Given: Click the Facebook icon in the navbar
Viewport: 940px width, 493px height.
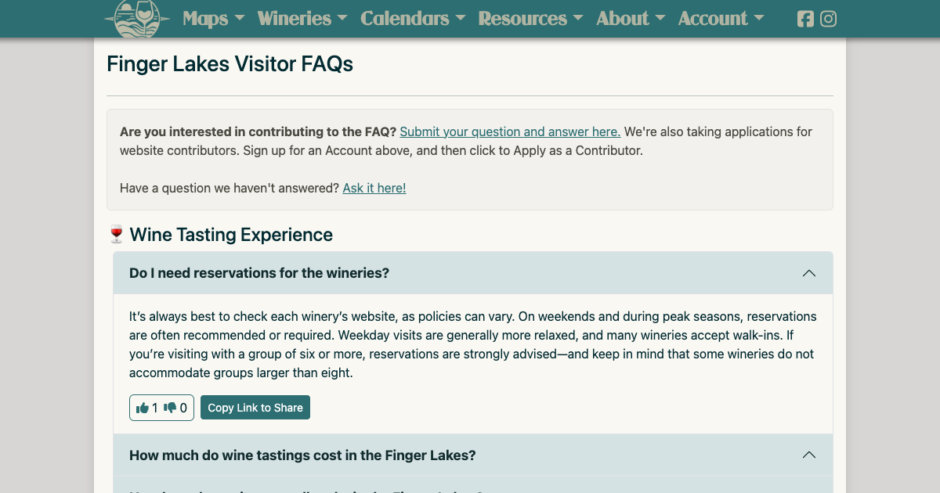Looking at the screenshot, I should click(805, 19).
